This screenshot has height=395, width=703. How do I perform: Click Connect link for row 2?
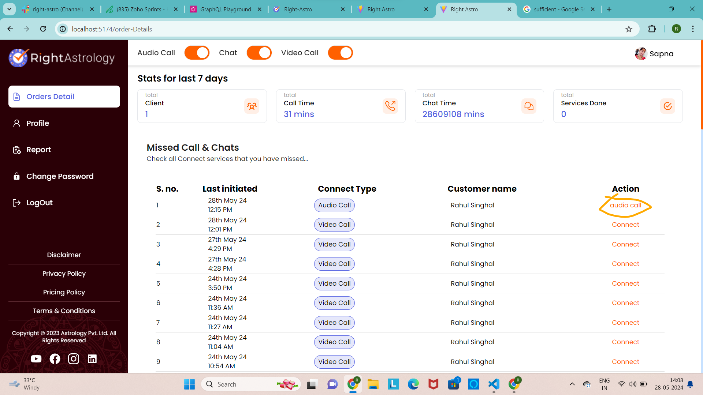coord(625,225)
